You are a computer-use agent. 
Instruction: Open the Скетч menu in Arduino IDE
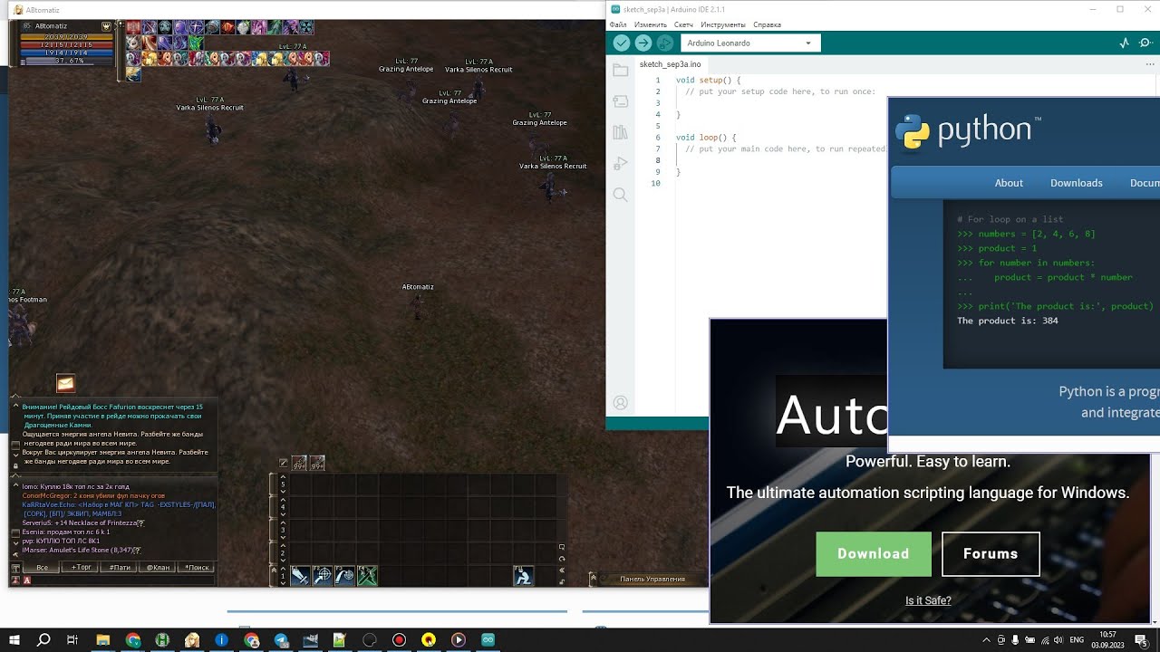(x=684, y=24)
